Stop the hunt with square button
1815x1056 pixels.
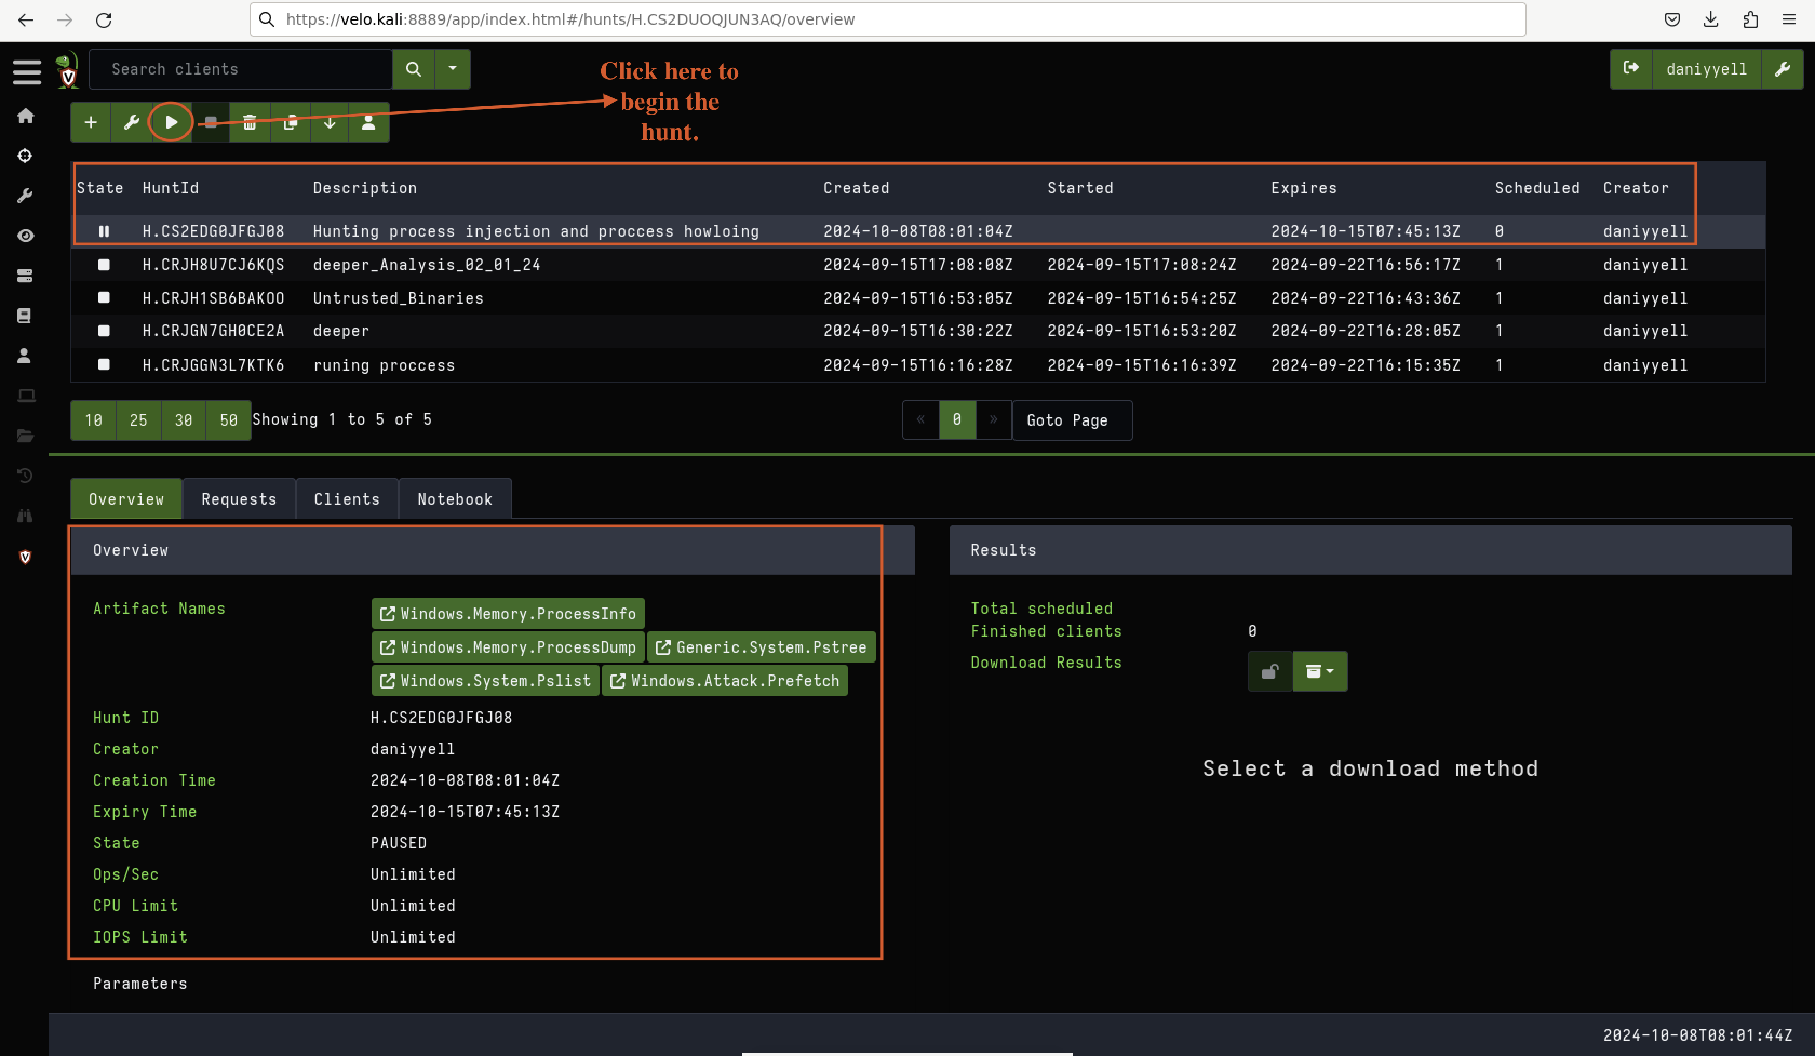[210, 123]
